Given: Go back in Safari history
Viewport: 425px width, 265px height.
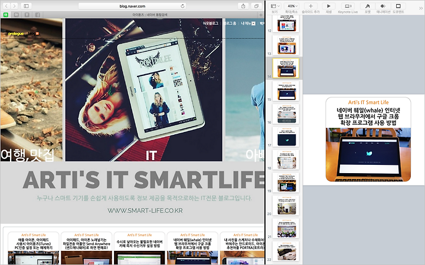Looking at the screenshot, I should click(x=6, y=6).
